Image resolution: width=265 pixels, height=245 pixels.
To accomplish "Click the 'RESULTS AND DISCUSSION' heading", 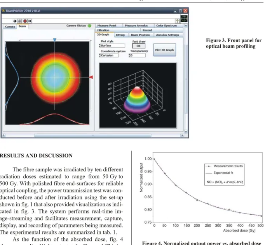I will click(36, 155).
